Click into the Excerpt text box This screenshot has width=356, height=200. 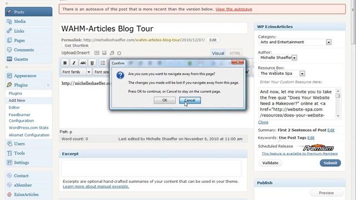click(151, 168)
